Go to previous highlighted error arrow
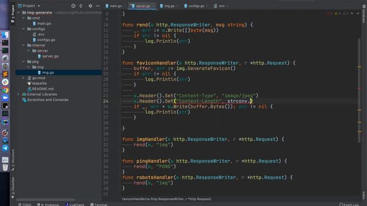 [x=352, y=14]
